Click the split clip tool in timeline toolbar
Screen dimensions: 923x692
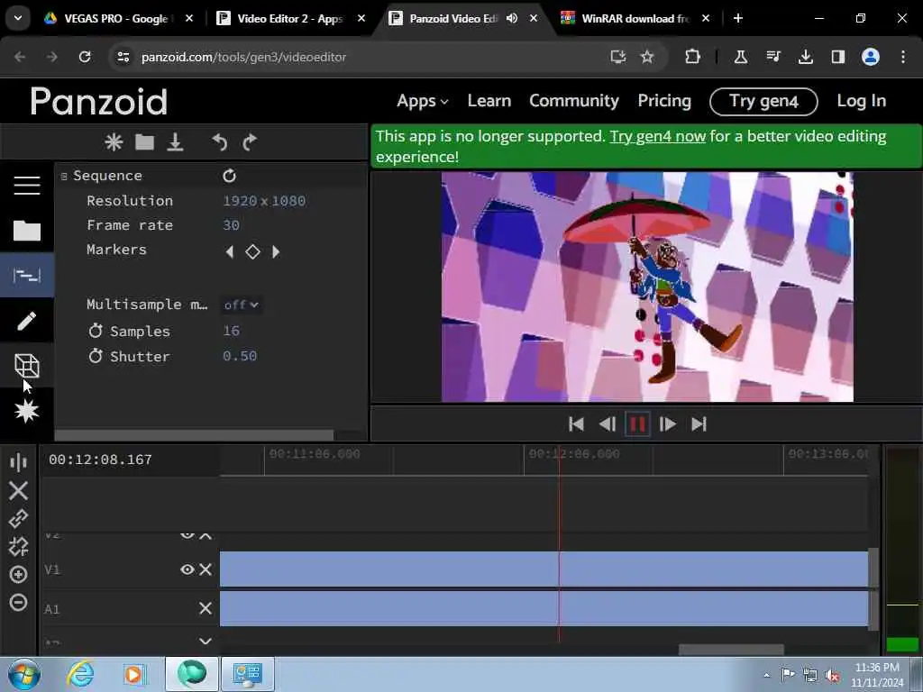click(18, 462)
